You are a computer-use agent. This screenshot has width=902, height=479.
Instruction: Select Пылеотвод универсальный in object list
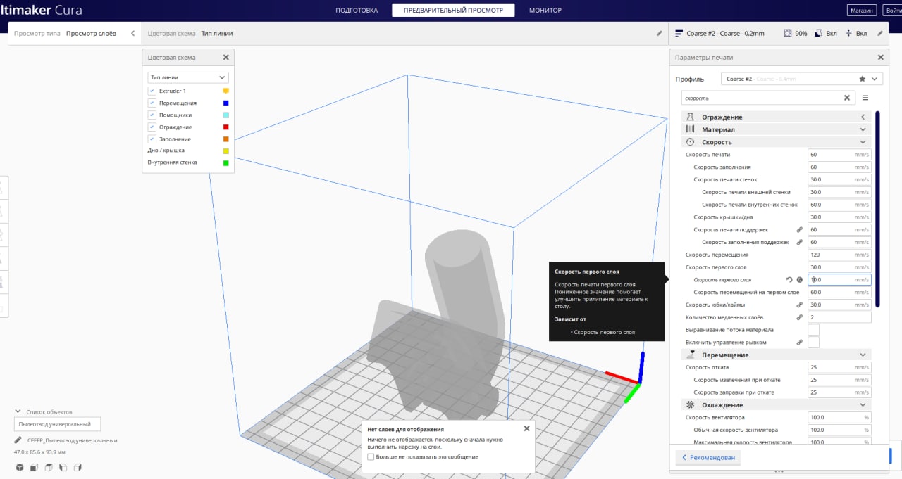point(58,424)
